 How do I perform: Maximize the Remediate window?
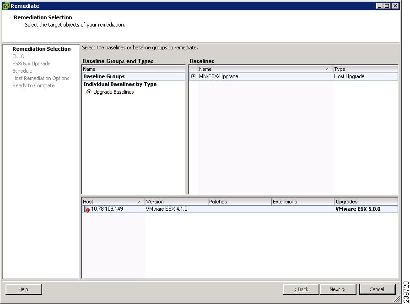point(387,6)
